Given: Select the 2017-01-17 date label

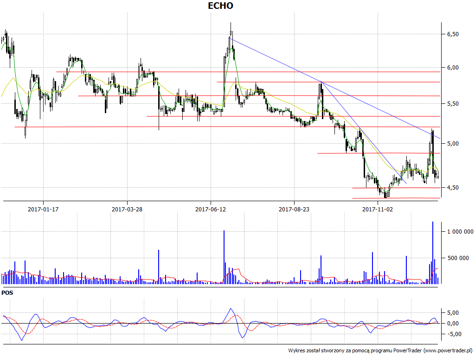Looking at the screenshot, I should (43, 209).
